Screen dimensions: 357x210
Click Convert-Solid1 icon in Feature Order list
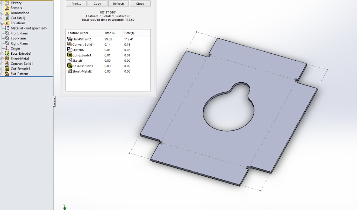point(70,44)
